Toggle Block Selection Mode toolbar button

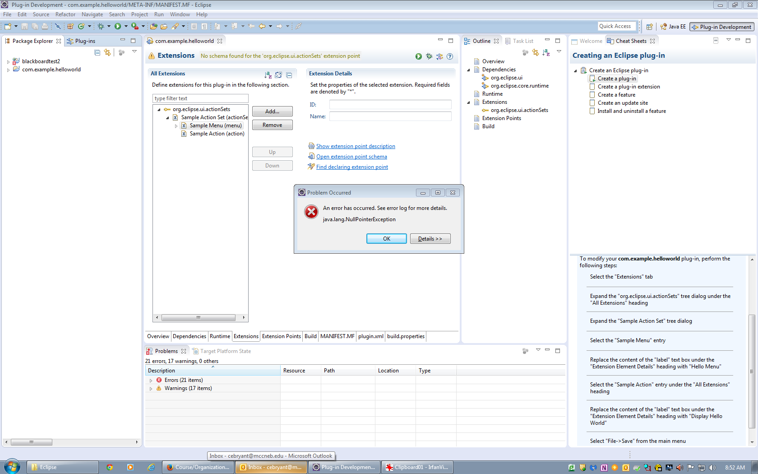[x=194, y=26]
